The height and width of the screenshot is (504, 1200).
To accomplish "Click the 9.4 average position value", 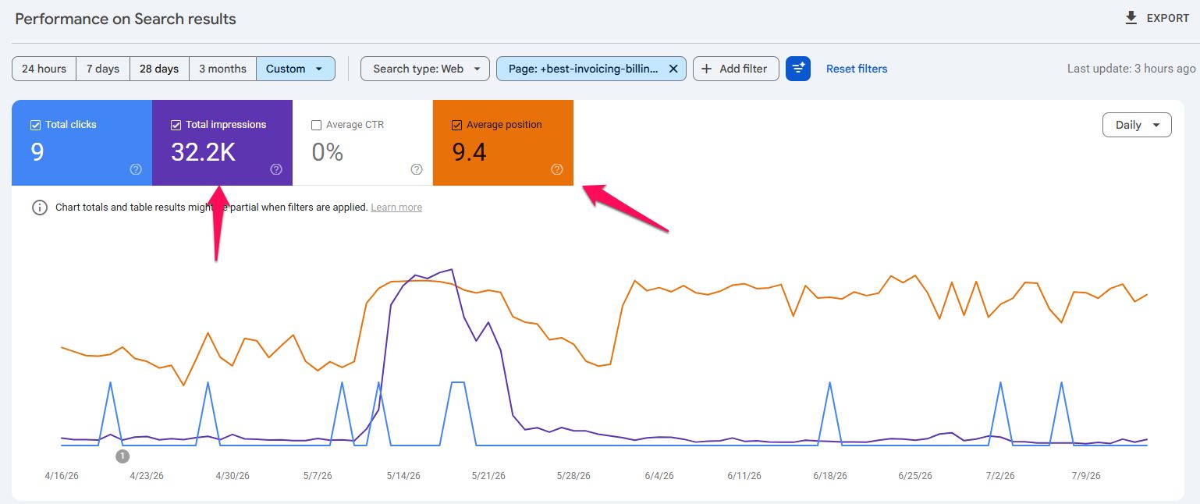I will [469, 152].
